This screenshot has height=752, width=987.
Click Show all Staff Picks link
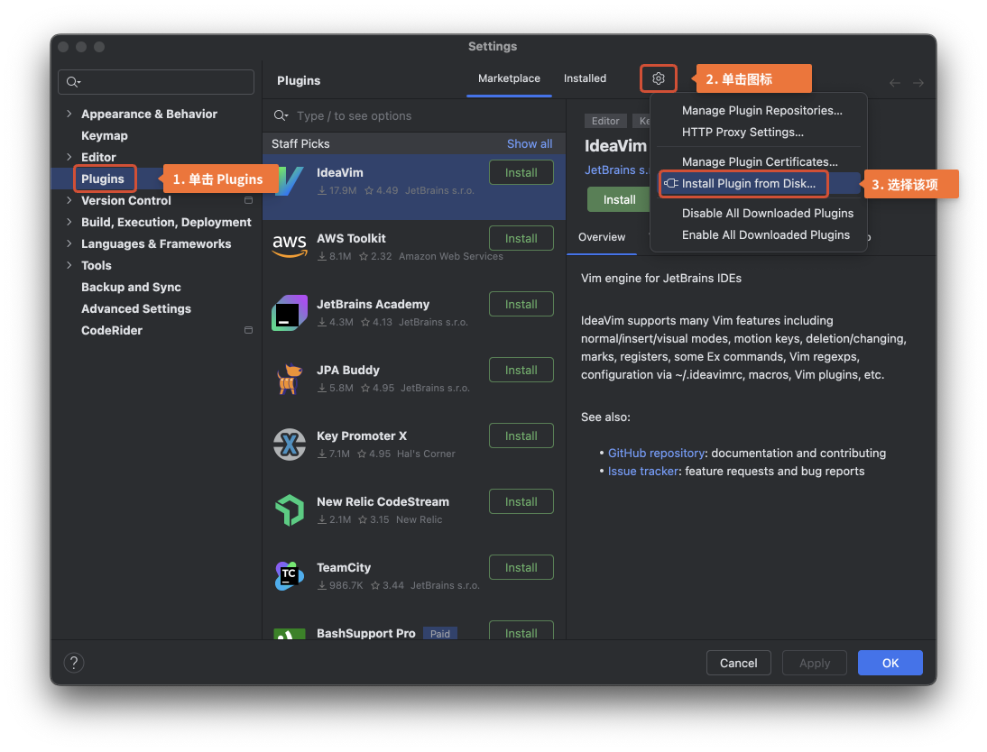coord(530,143)
